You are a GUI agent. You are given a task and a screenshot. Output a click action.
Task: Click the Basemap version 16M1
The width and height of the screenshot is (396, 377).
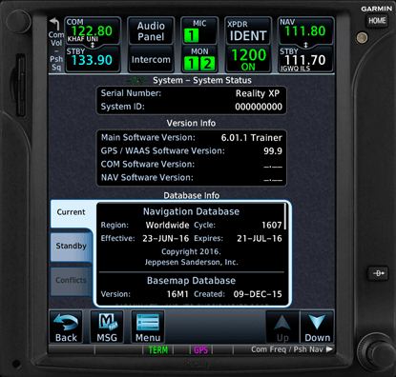(x=177, y=294)
